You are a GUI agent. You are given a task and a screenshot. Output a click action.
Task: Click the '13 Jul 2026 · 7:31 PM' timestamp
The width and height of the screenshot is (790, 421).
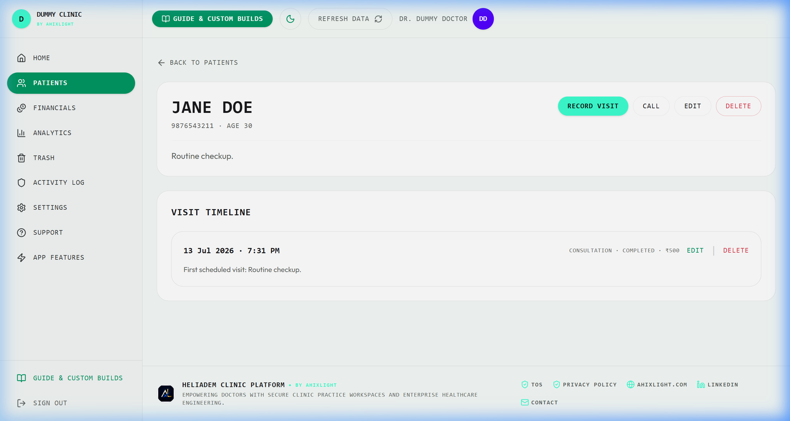click(232, 251)
